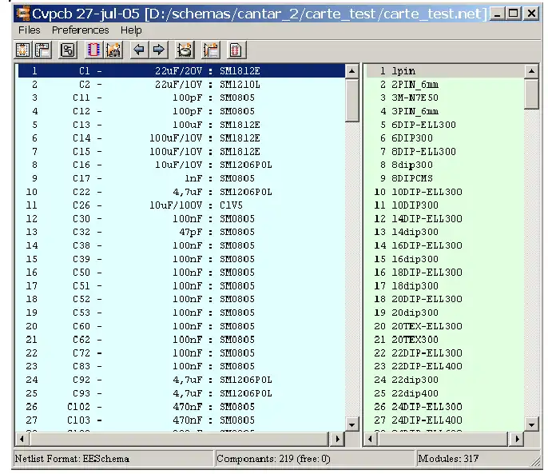Click the automatic association icon left of arrows
The height and width of the screenshot is (474, 548).
(x=113, y=50)
